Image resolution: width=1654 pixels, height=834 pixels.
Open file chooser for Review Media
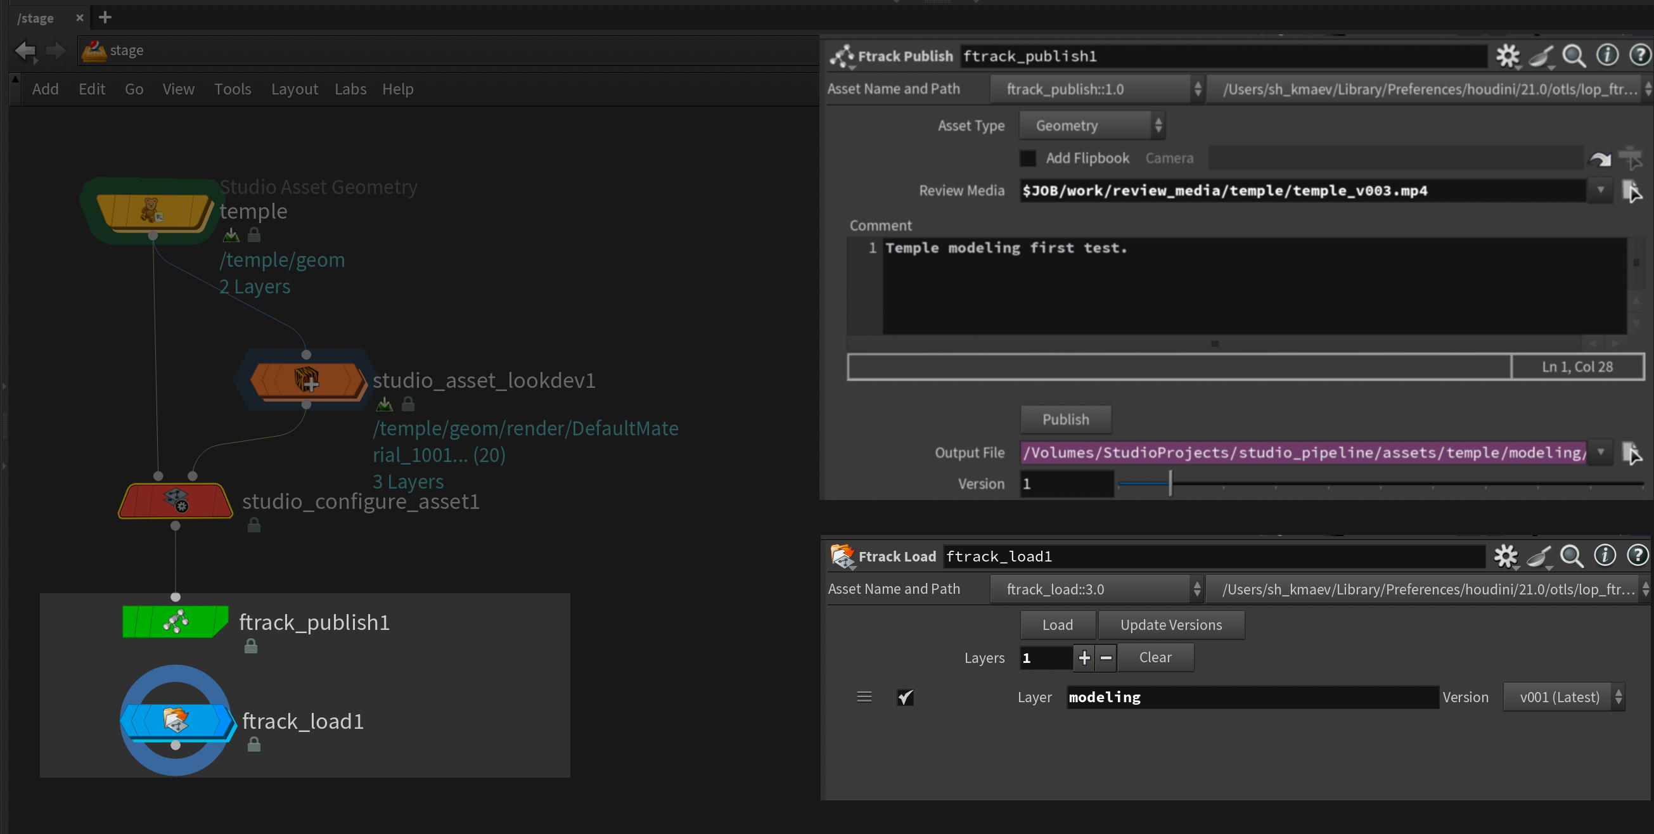point(1631,191)
